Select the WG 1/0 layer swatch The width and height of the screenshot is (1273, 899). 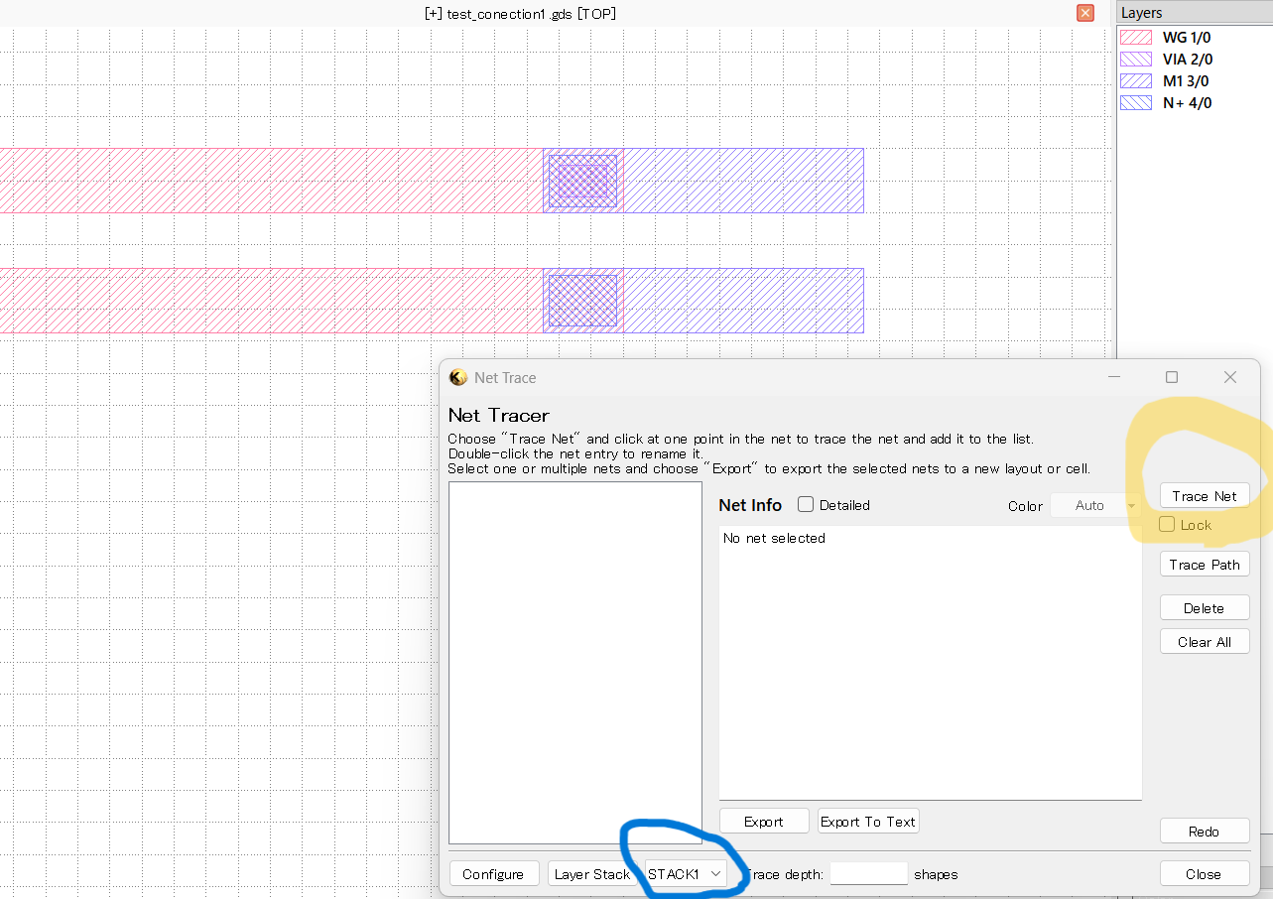point(1135,38)
